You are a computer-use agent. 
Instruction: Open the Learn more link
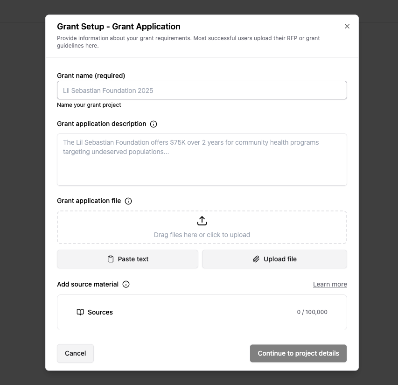(330, 284)
